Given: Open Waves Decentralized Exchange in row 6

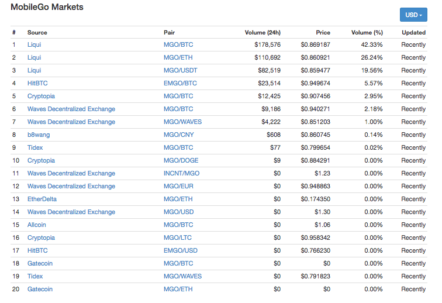Looking at the screenshot, I should point(71,109).
